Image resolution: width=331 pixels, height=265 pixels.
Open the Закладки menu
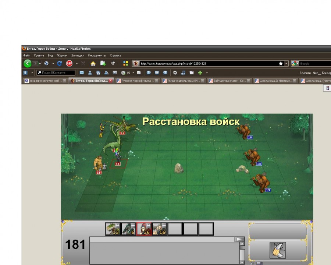[x=78, y=55]
